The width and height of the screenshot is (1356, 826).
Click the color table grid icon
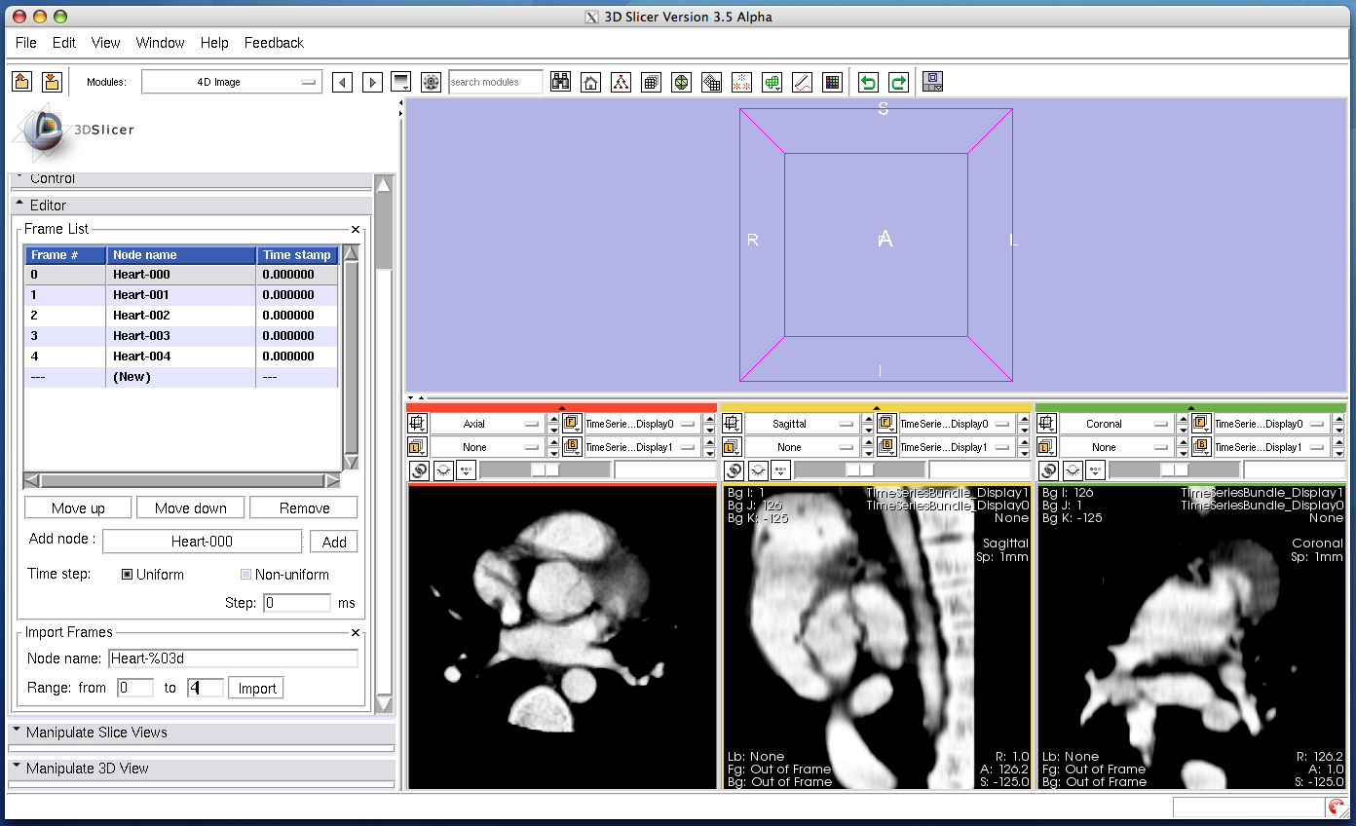pos(832,83)
